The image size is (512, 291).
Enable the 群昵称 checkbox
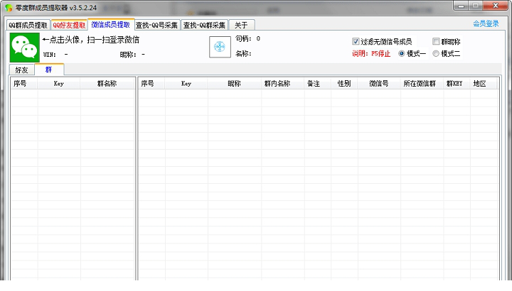(436, 41)
